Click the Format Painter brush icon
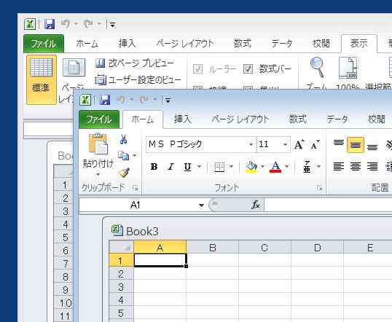 (x=124, y=173)
